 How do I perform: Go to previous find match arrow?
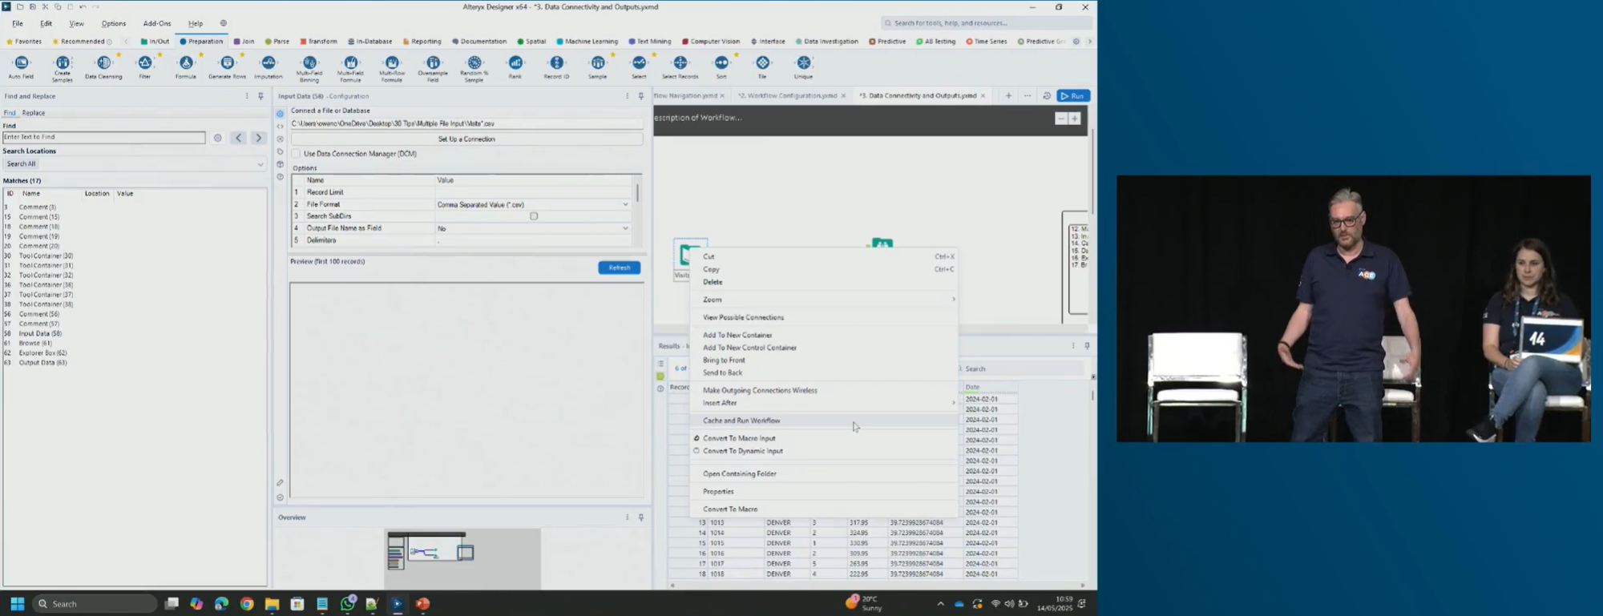pyautogui.click(x=239, y=138)
